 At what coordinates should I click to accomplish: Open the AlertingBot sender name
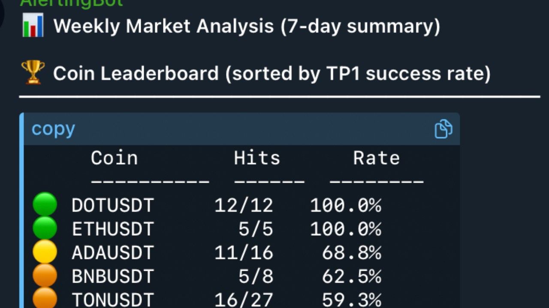pos(72,3)
